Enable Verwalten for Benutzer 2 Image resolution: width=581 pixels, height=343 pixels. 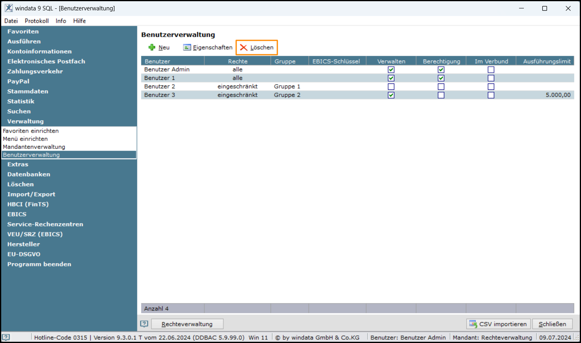391,86
